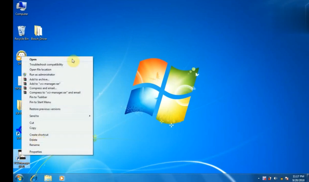Click the Windows Start orb
The image size is (309, 182).
pos(19,178)
